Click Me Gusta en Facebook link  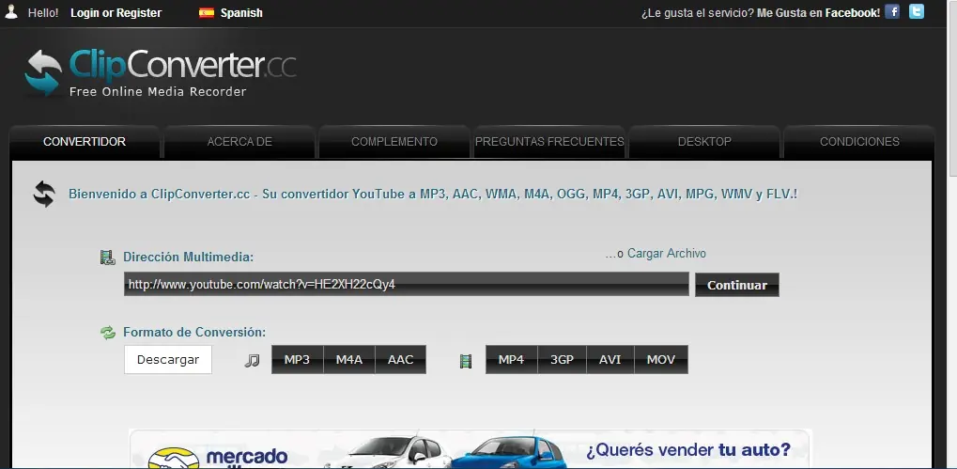(x=818, y=13)
